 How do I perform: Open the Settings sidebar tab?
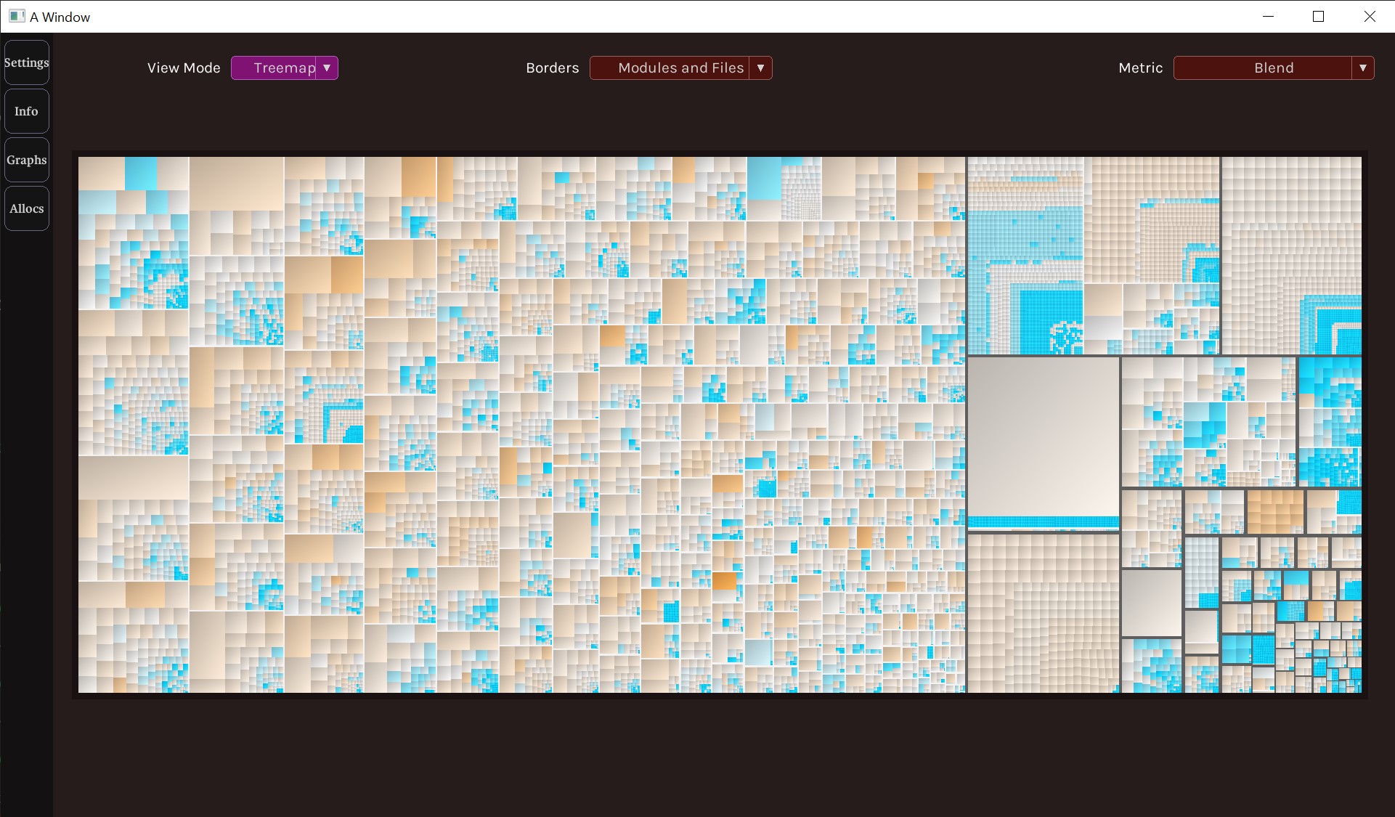click(27, 62)
